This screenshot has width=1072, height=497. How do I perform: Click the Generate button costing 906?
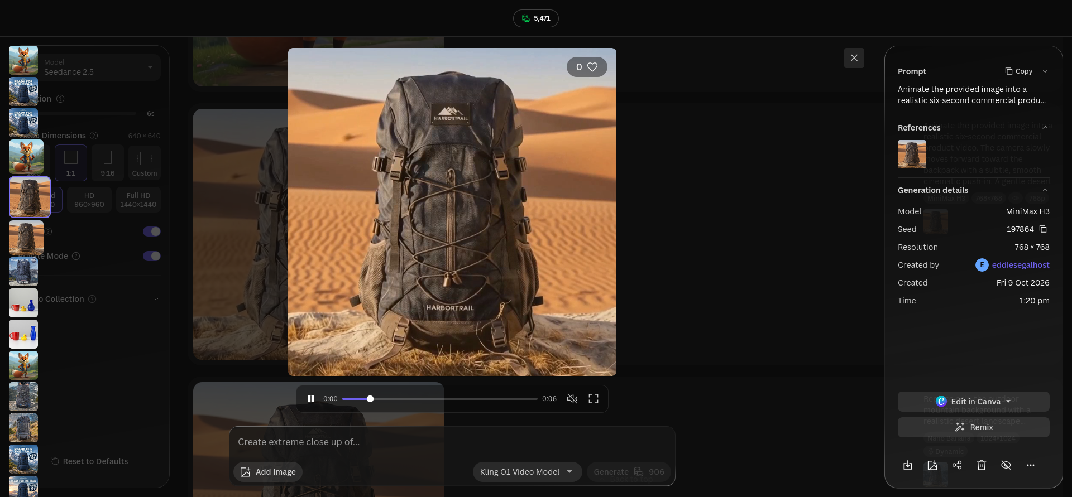coord(629,472)
